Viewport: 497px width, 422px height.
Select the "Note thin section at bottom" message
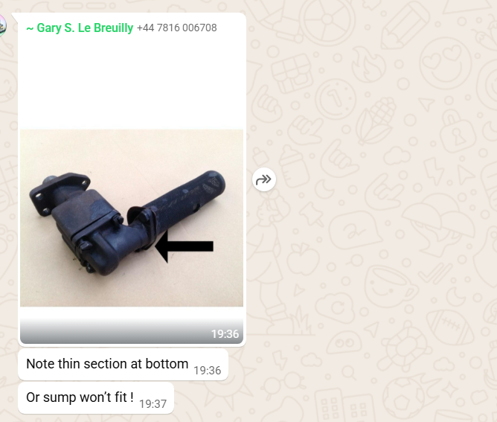124,364
